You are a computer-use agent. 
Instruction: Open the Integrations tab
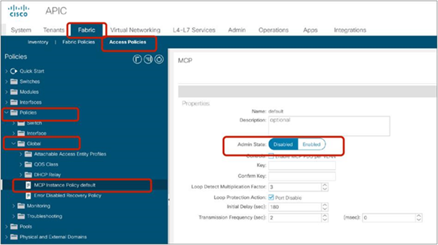350,30
